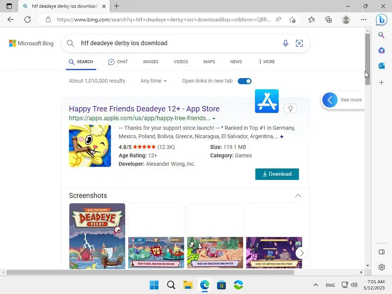Show next screenshots with right arrow
Screen dimensions: 392x294
[x=302, y=253]
